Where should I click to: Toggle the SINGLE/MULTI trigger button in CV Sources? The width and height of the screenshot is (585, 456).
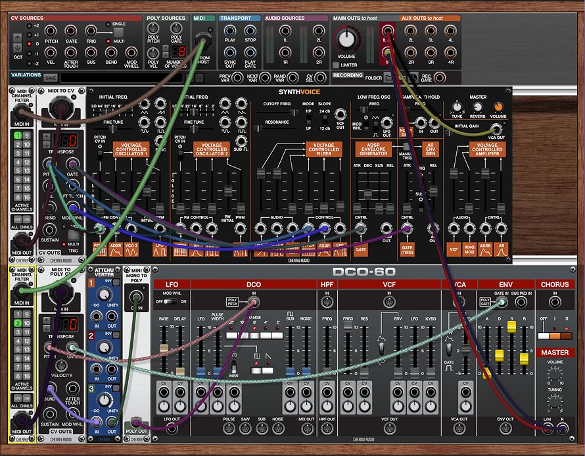[118, 33]
